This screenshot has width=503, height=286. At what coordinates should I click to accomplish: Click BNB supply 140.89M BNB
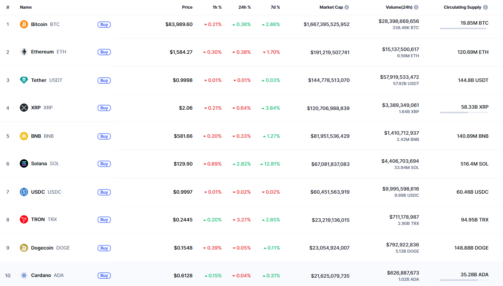click(x=472, y=136)
